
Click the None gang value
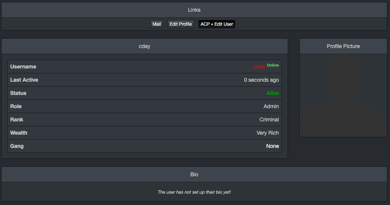[273, 146]
